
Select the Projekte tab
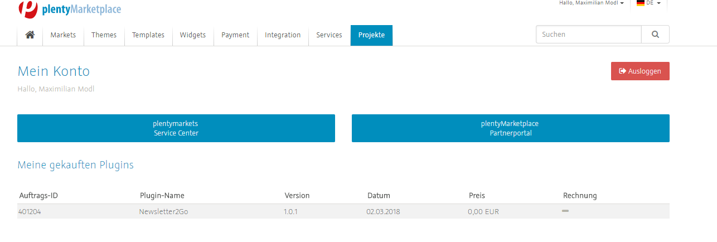(371, 35)
